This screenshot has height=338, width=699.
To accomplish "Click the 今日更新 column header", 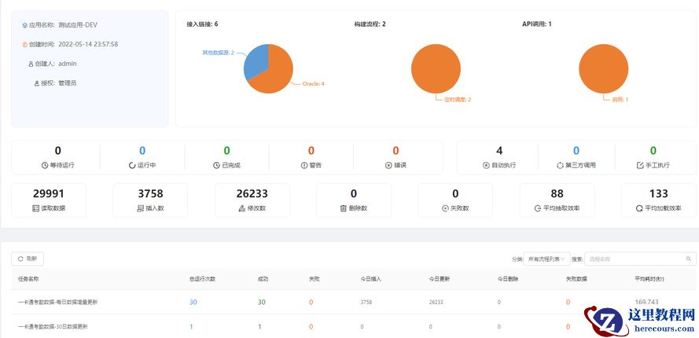I will [x=439, y=279].
